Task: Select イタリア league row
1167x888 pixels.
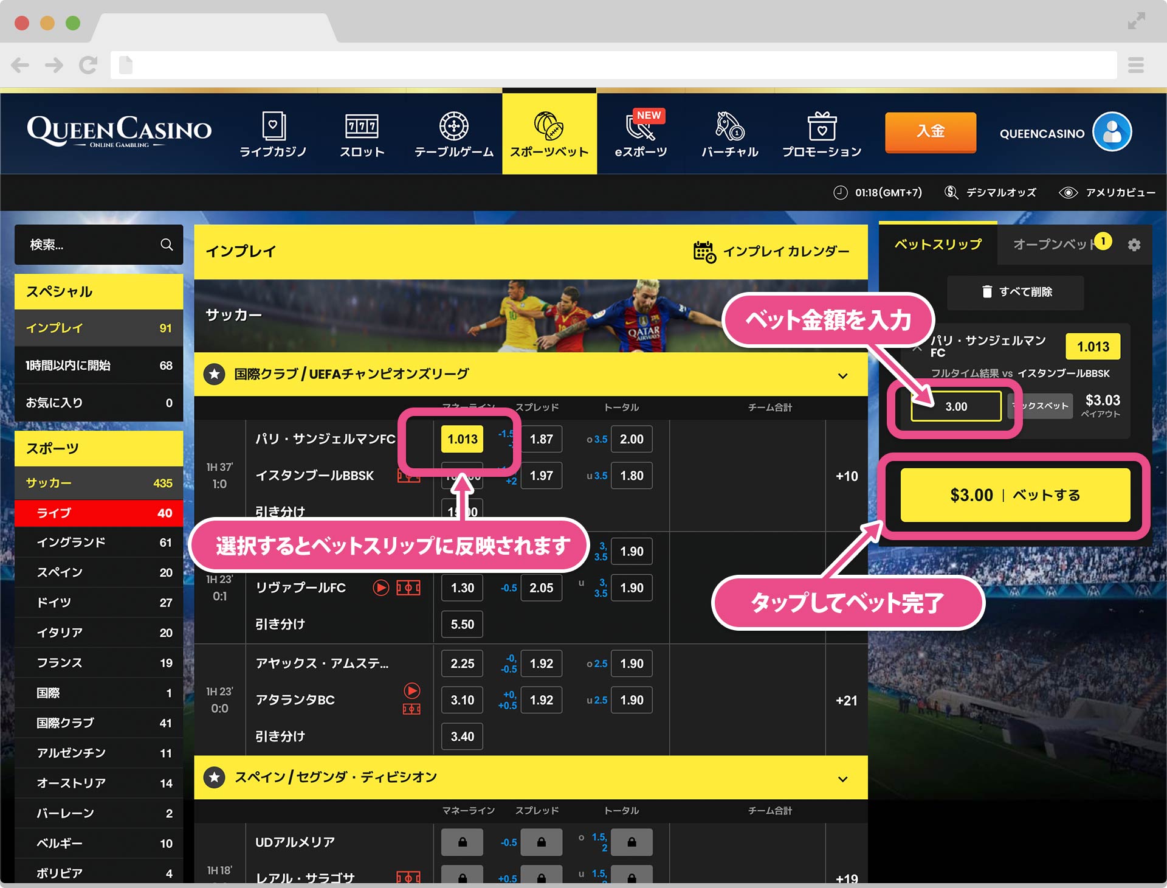Action: click(x=98, y=633)
